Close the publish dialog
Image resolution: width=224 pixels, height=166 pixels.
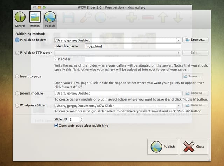pyautogui.click(x=194, y=147)
